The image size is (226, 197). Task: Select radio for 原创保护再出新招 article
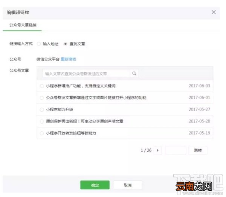coord(42,121)
